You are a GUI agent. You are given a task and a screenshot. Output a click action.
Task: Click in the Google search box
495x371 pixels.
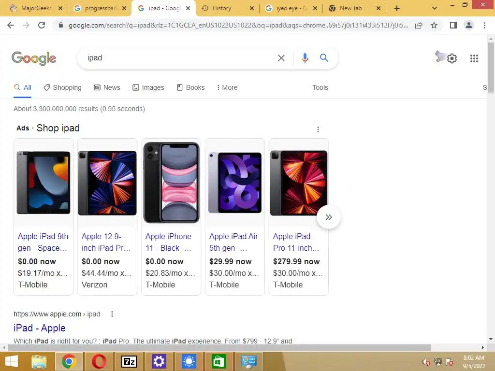pos(180,58)
